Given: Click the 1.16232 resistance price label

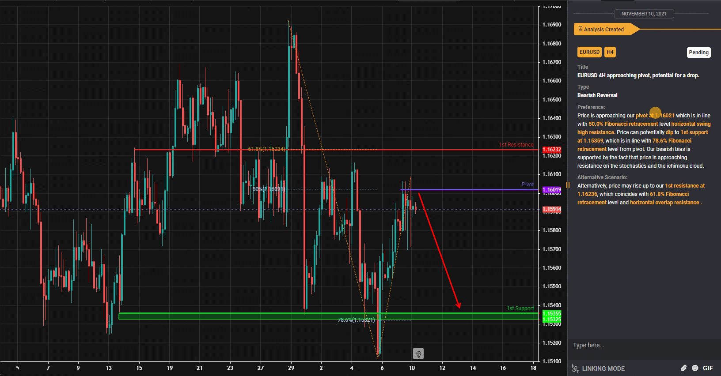Looking at the screenshot, I should coord(552,150).
